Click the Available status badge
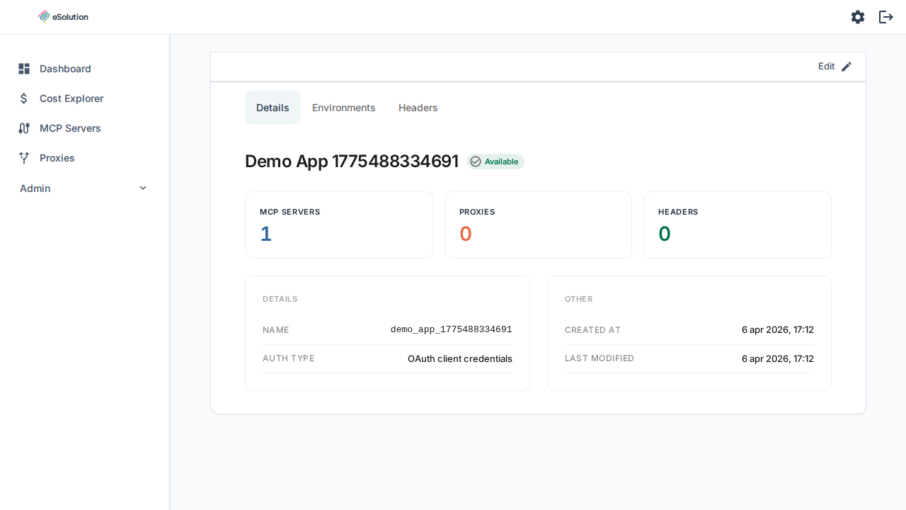Viewport: 906px width, 510px height. click(x=495, y=161)
